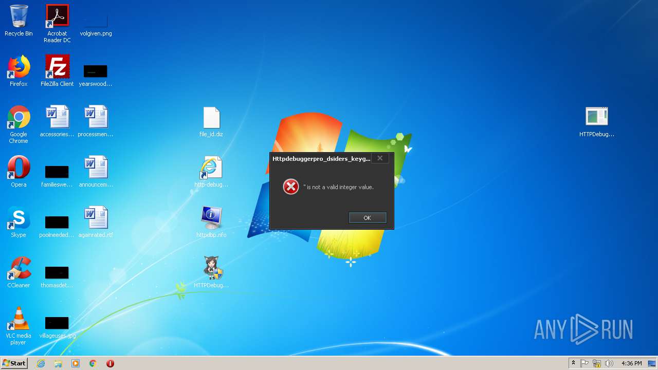Close the Httpdebuggerpro keygen error dialog
The height and width of the screenshot is (370, 658).
click(x=380, y=158)
